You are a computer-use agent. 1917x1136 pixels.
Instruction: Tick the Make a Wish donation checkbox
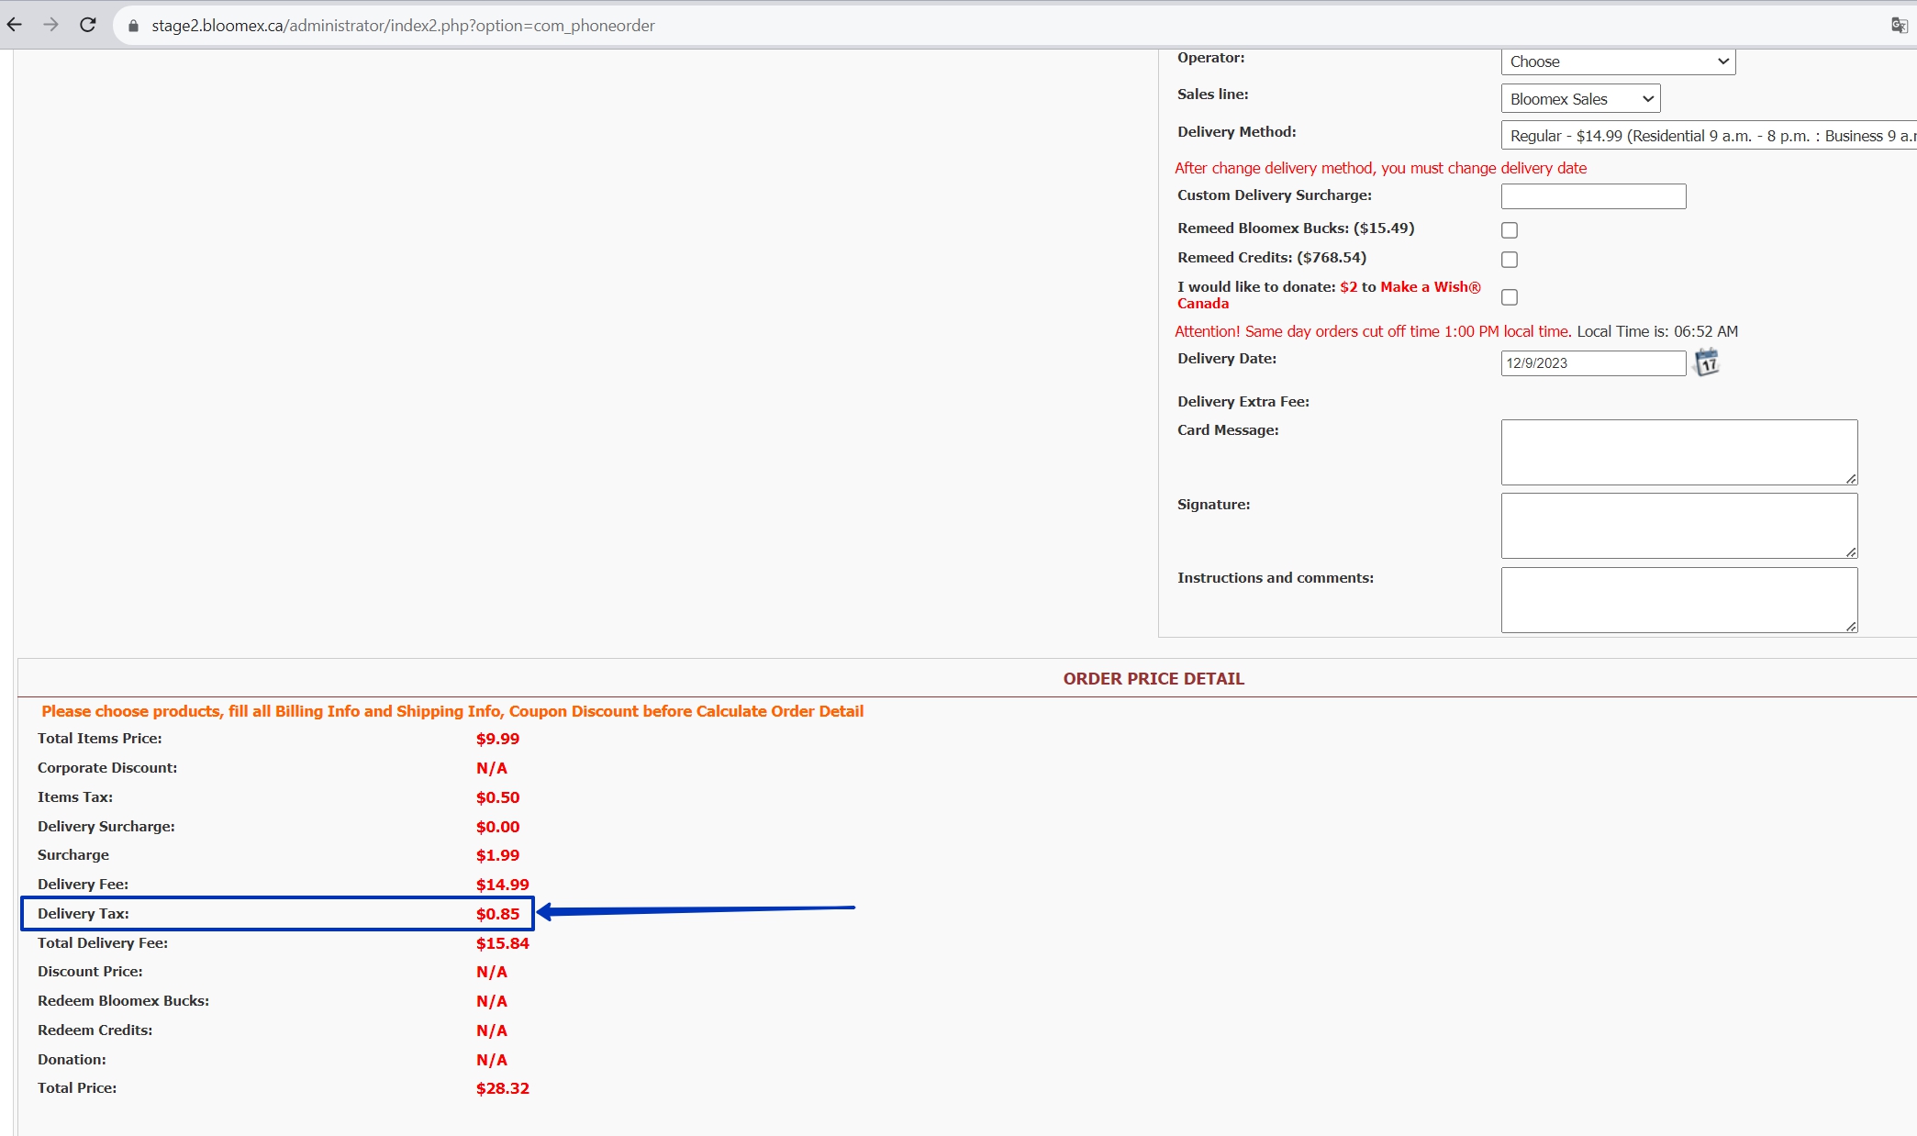[1510, 297]
